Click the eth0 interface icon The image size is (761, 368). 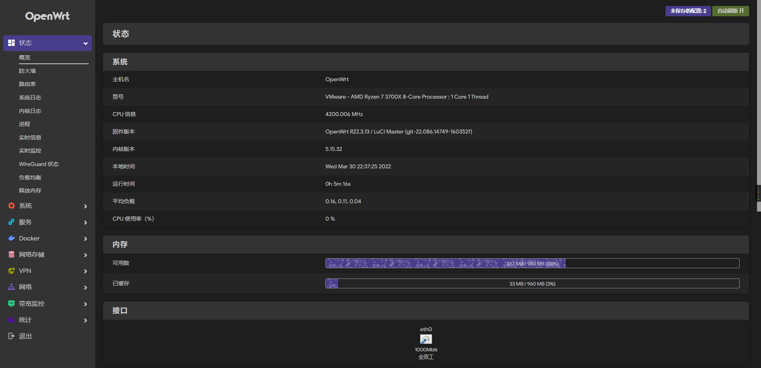(x=426, y=339)
